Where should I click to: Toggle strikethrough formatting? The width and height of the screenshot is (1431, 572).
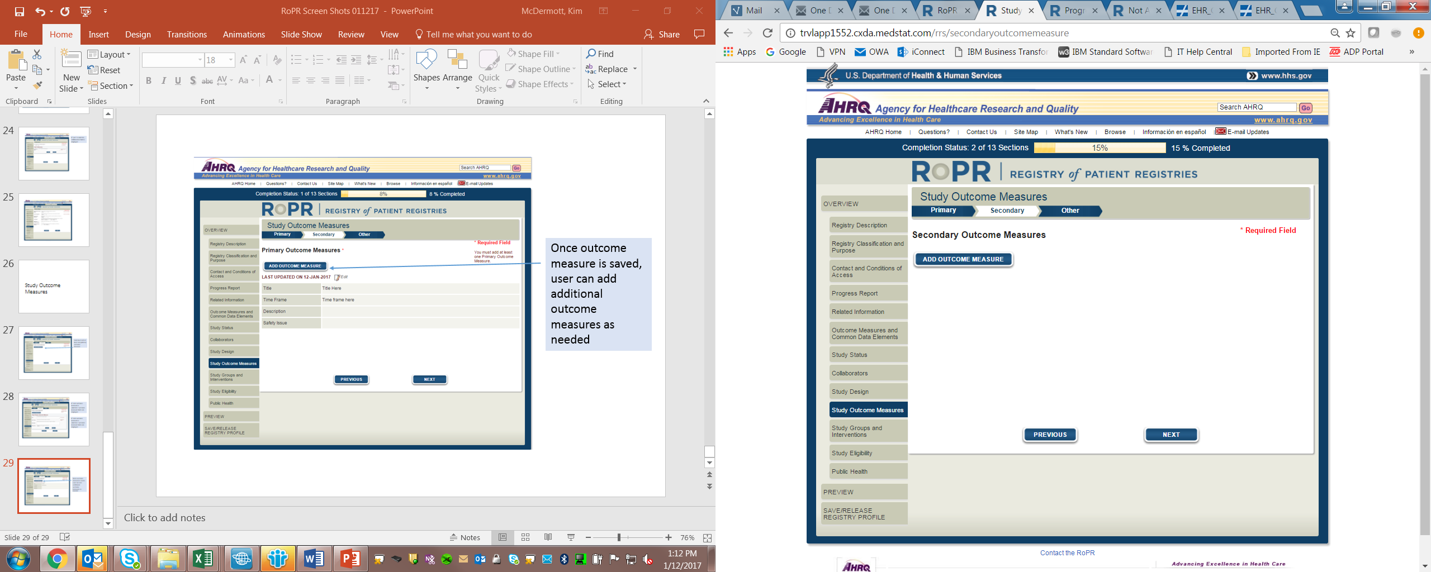click(207, 80)
